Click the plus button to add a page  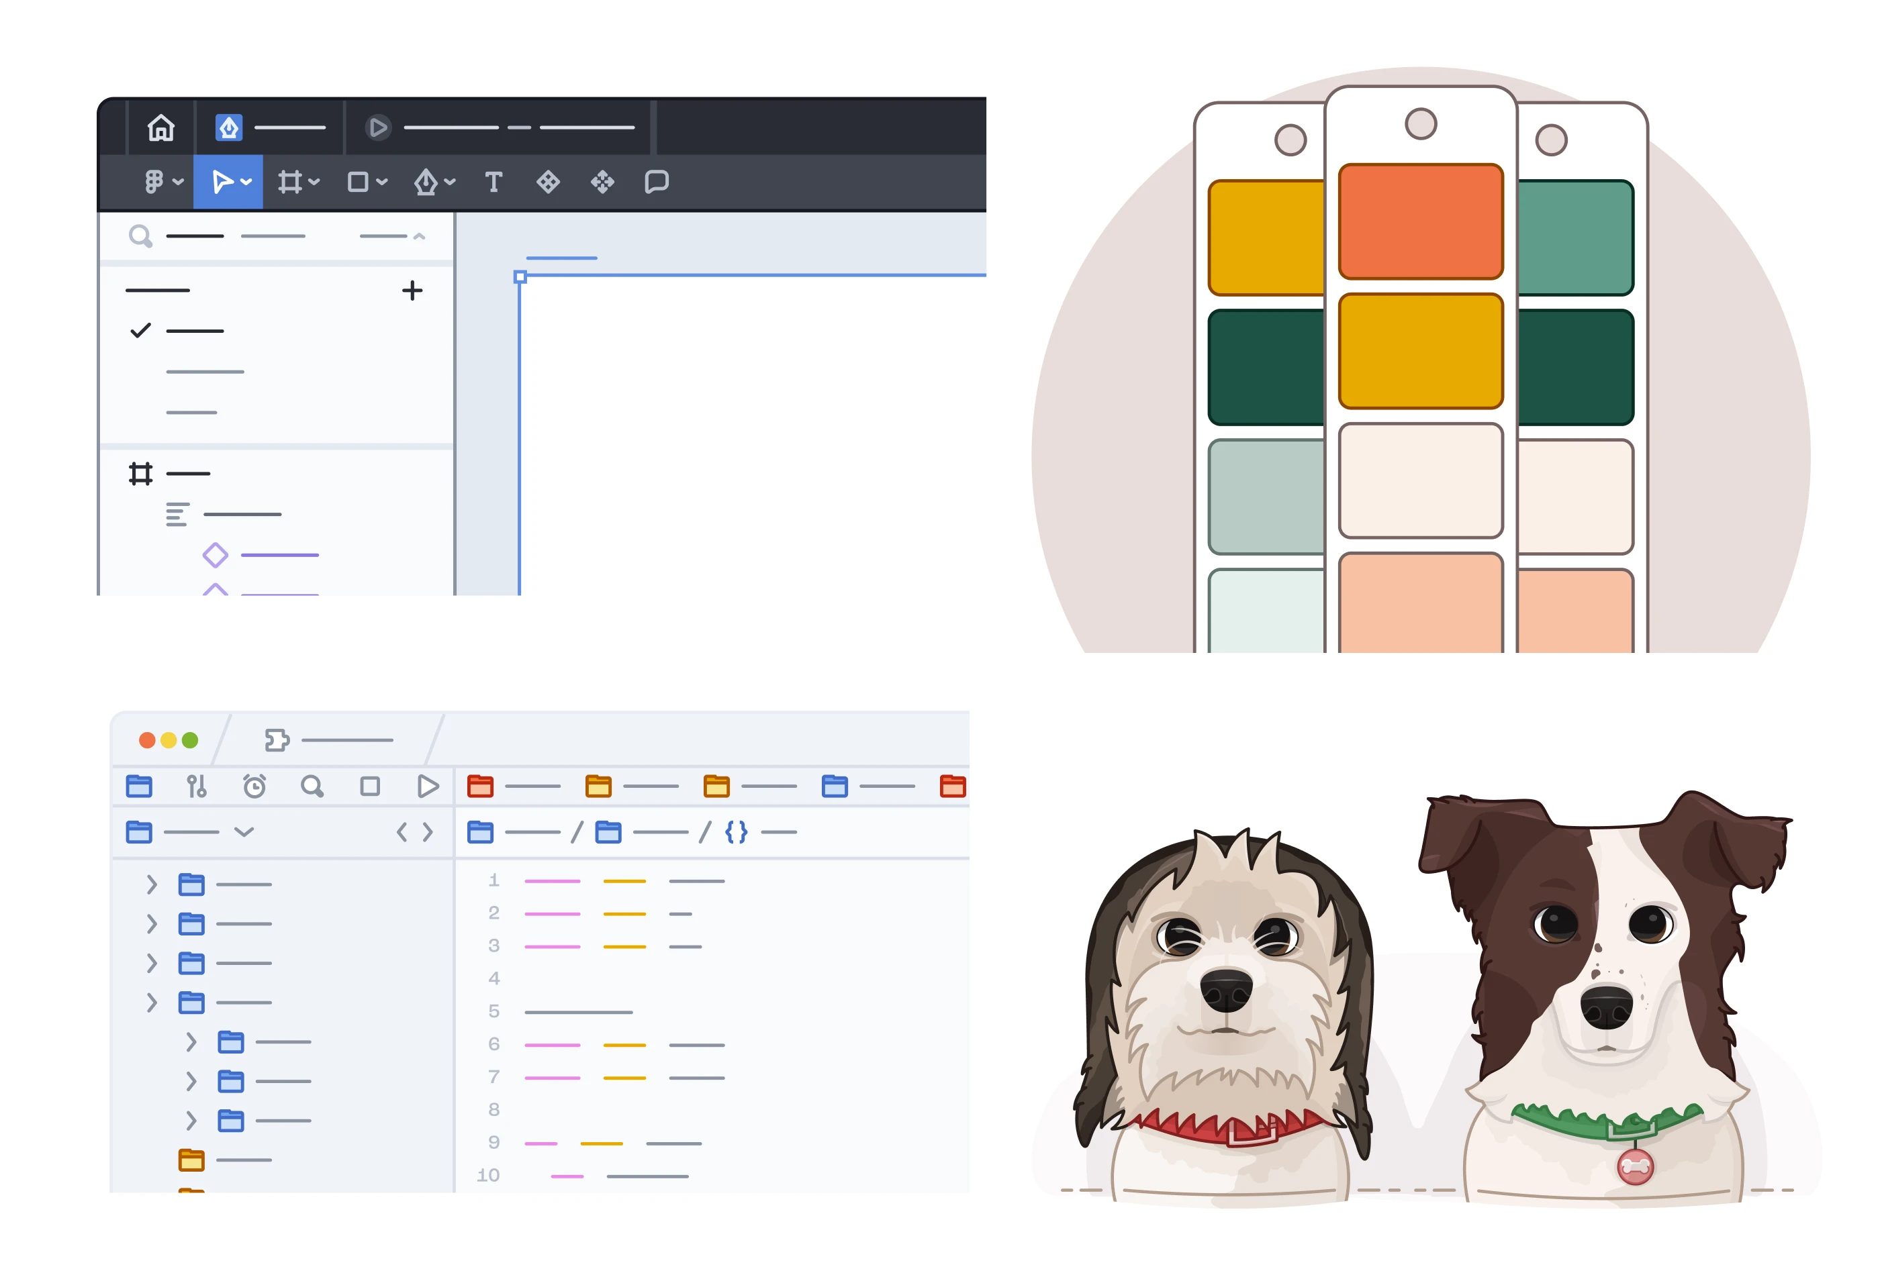coord(412,291)
